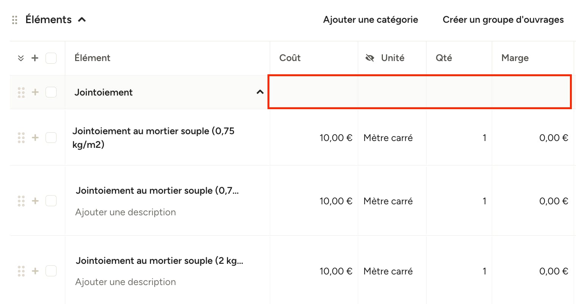
Task: Grab the drag handle on Jointoiement group row
Action: click(21, 92)
